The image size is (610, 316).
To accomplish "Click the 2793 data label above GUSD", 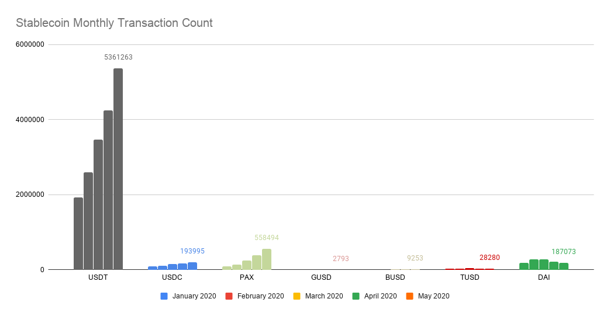I will [x=341, y=259].
